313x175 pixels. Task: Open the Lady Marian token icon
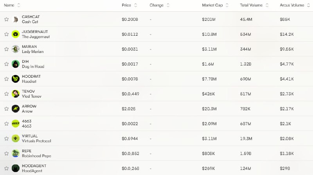(x=16, y=49)
